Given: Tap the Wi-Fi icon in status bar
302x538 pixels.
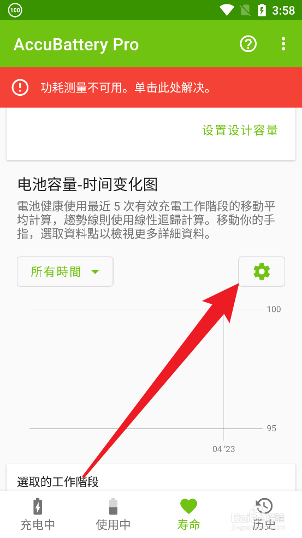Looking at the screenshot, I should tap(227, 10).
